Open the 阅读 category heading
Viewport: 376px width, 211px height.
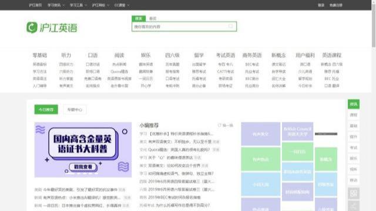click(x=119, y=55)
